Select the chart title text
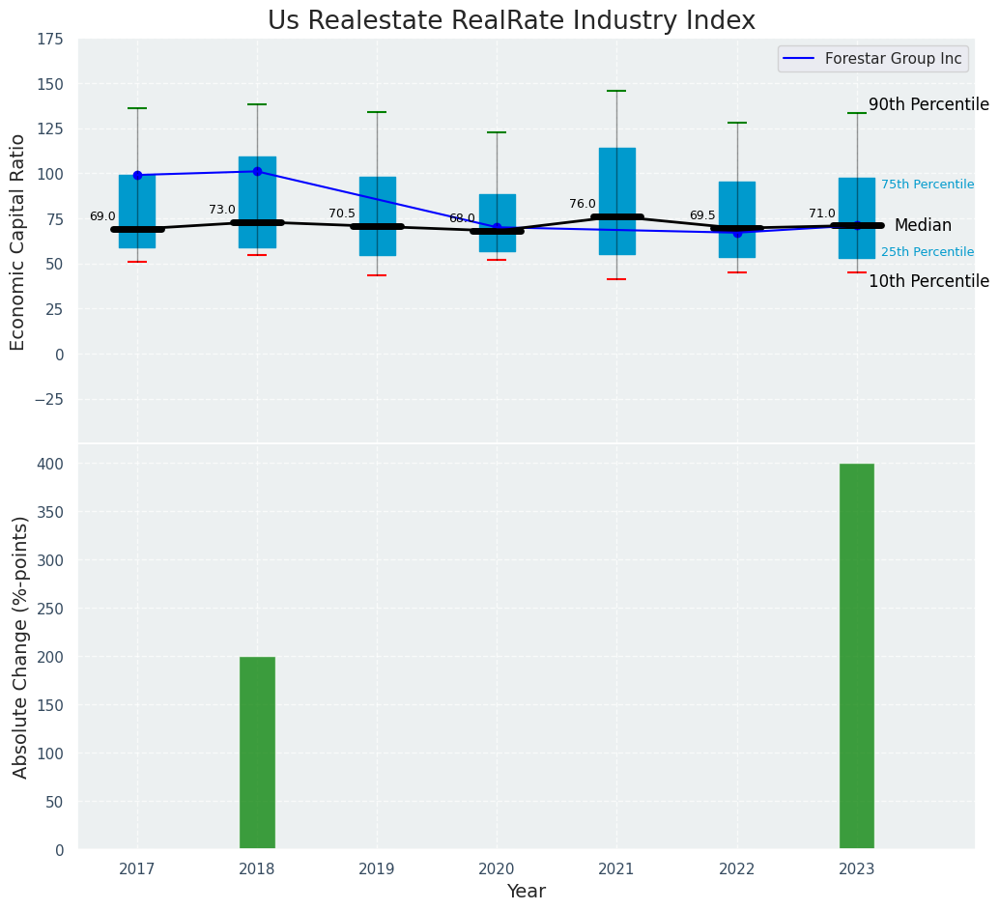 (511, 21)
